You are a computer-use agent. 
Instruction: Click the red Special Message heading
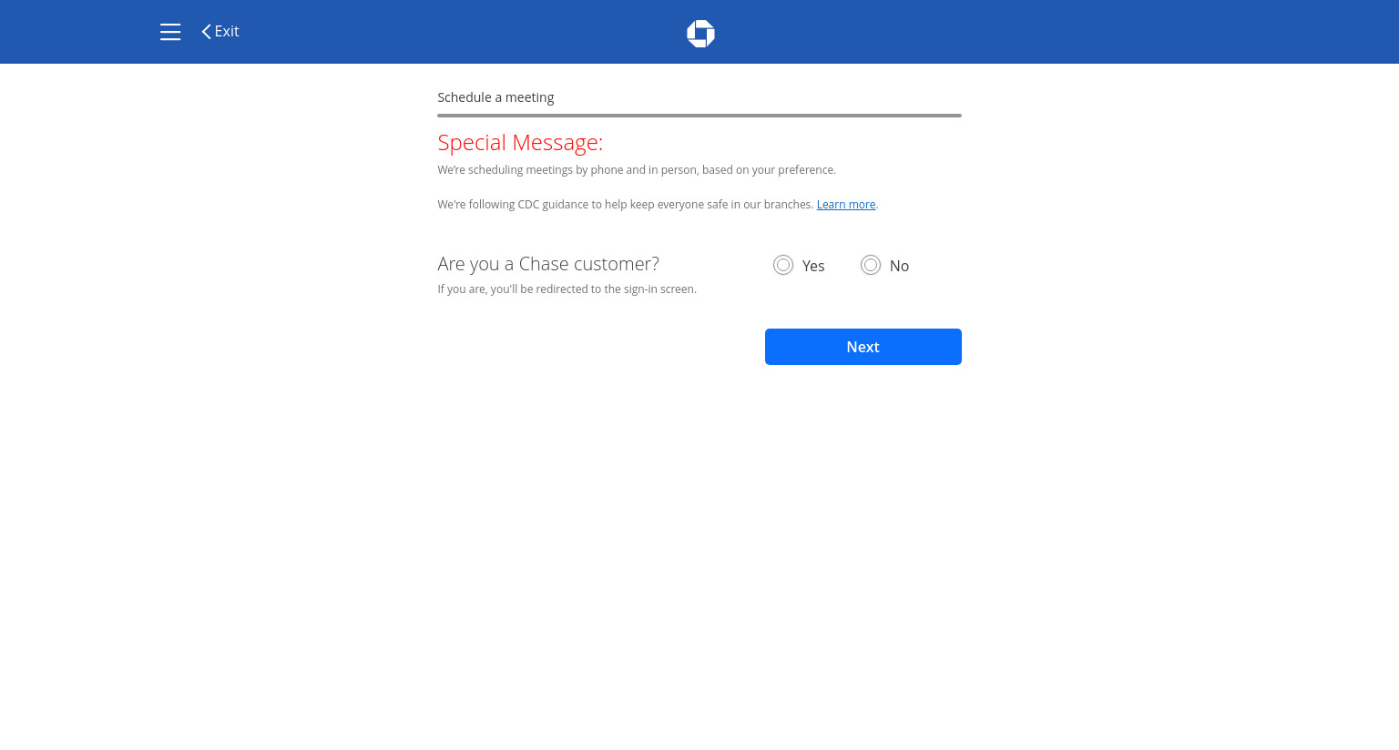[520, 143]
